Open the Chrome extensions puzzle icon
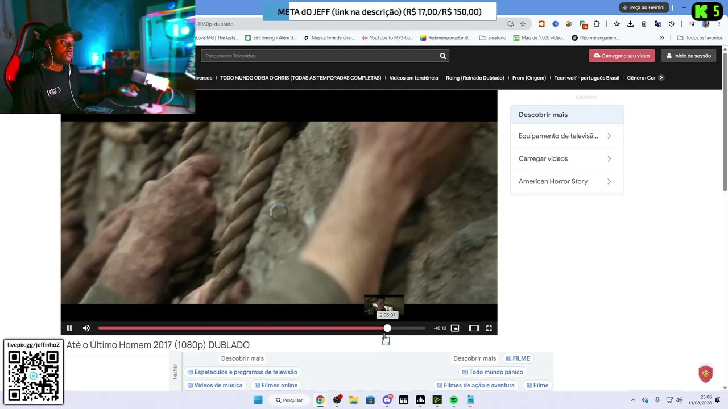 pos(597,24)
